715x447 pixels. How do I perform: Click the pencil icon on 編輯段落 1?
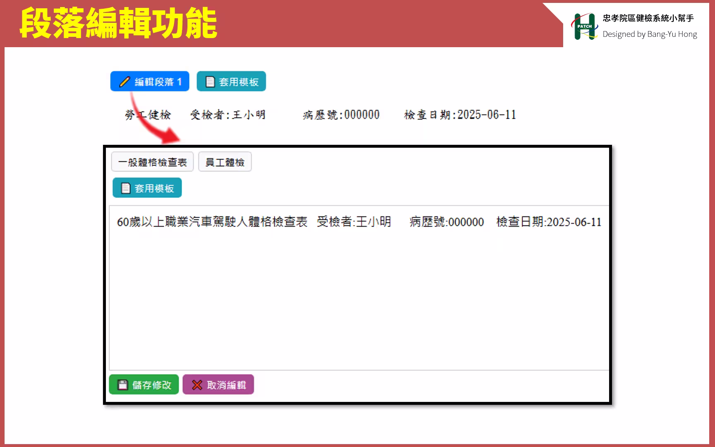[125, 82]
